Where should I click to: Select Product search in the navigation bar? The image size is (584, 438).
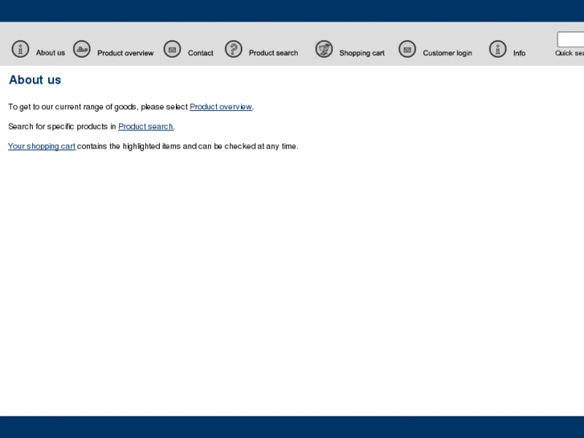coord(273,53)
